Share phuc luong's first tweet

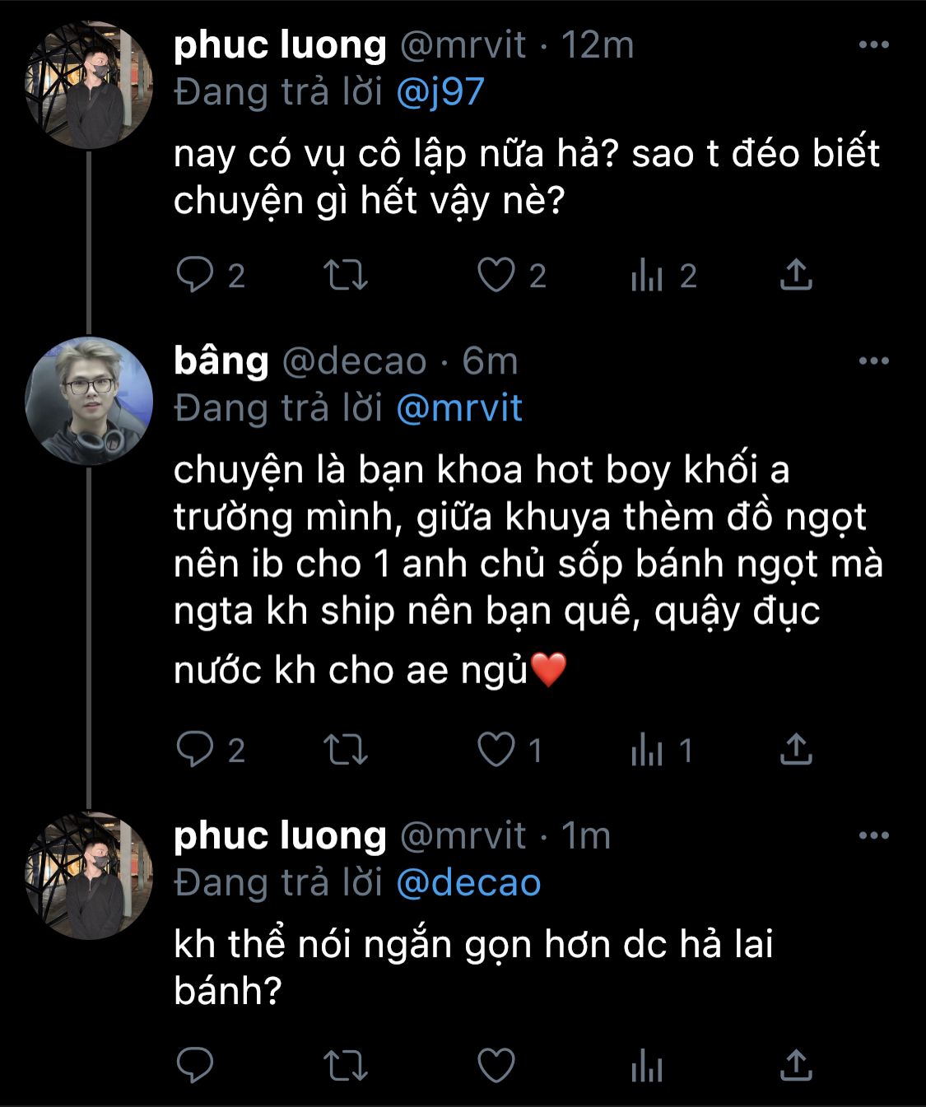tap(795, 275)
